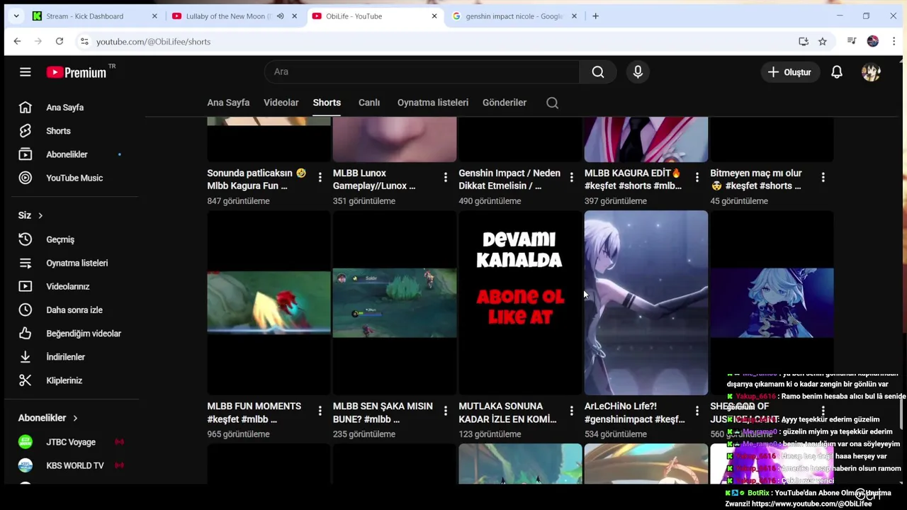Switch to Ana Sayfa channel tab
Viewport: 907px width, 510px height.
(228, 103)
